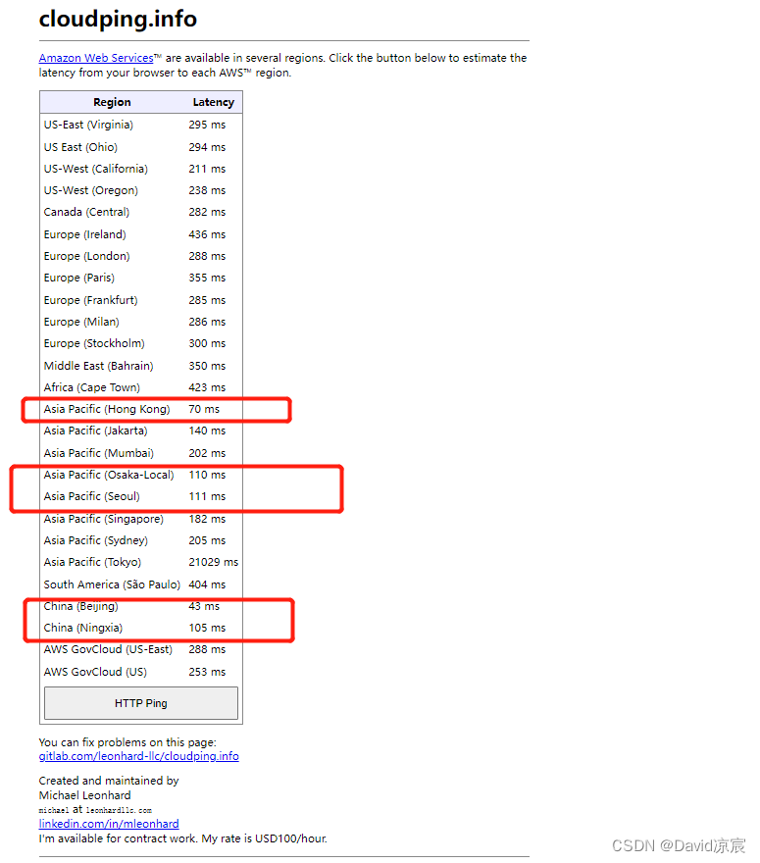Click the HTTP Ping button
This screenshot has height=863, width=760.
pos(141,703)
